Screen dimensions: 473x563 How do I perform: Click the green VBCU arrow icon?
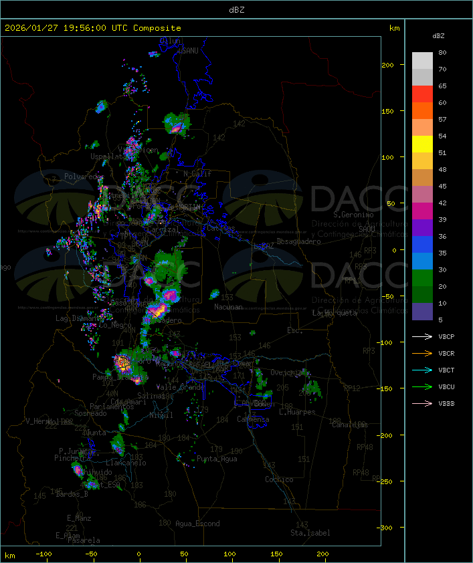[423, 387]
